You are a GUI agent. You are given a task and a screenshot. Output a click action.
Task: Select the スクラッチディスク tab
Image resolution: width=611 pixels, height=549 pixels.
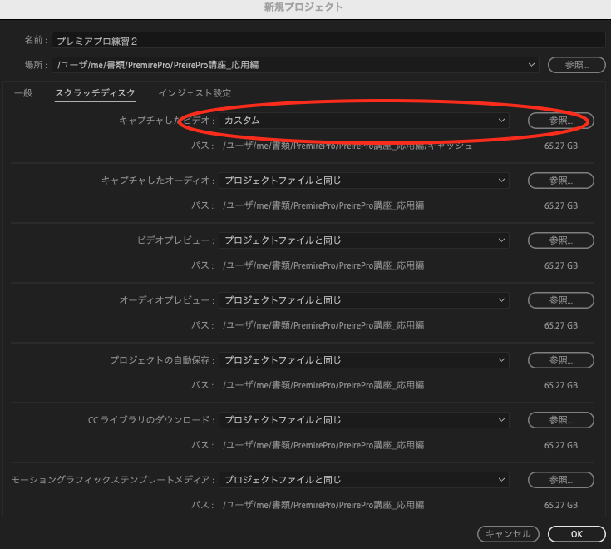click(x=95, y=93)
